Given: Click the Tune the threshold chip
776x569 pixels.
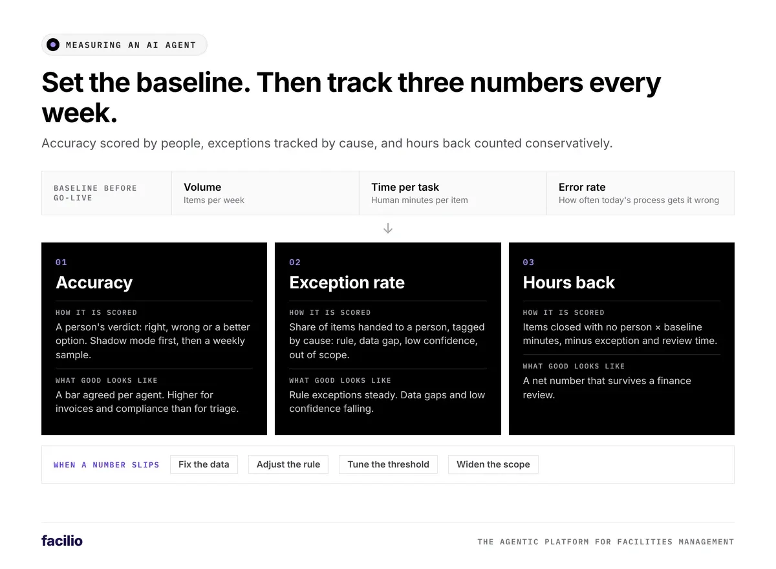Looking at the screenshot, I should (388, 464).
